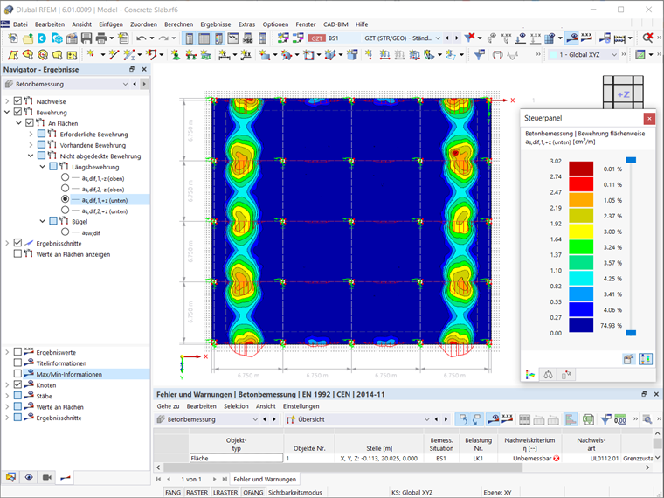Uncheck the Knoten checkbox

(17, 385)
